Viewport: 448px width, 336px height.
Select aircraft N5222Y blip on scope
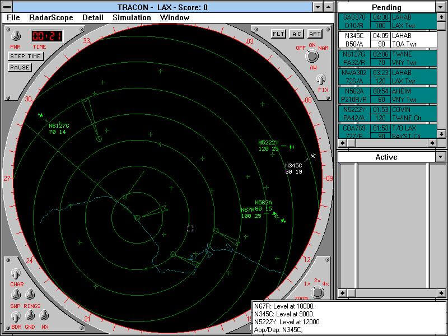tap(291, 147)
